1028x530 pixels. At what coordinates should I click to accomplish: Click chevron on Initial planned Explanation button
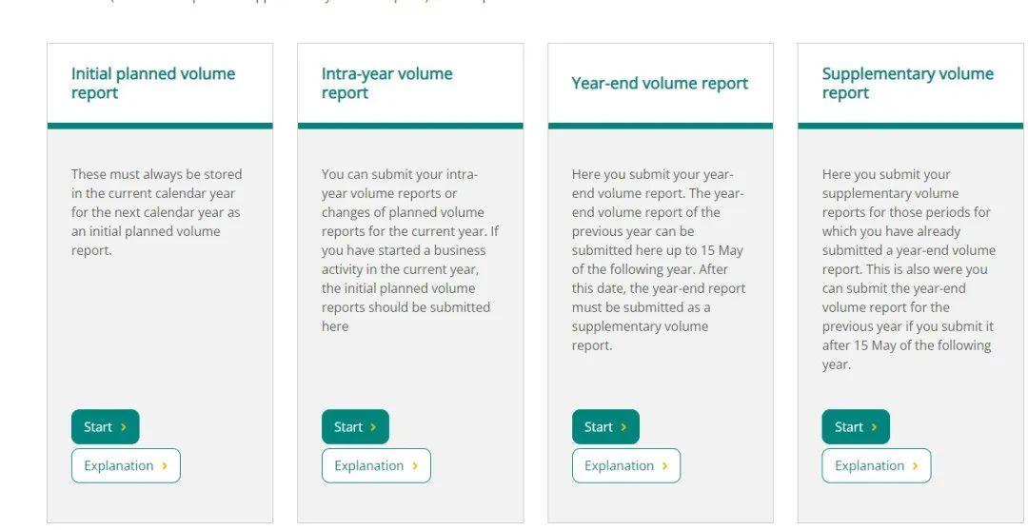click(165, 466)
